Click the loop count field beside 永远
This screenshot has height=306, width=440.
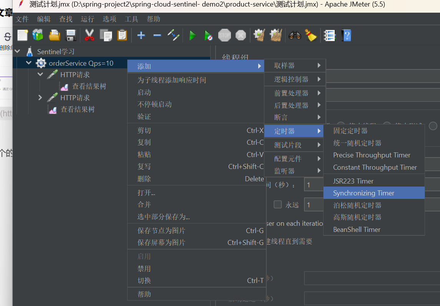click(x=314, y=205)
